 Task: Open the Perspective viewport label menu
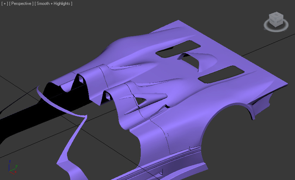pyautogui.click(x=21, y=4)
